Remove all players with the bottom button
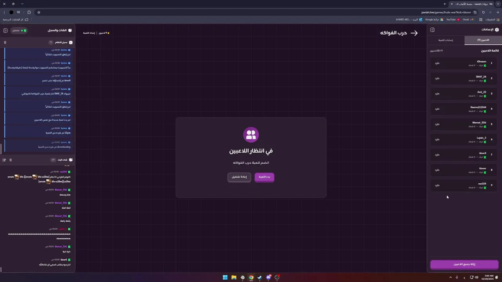Image resolution: width=502 pixels, height=282 pixels. tap(464, 264)
